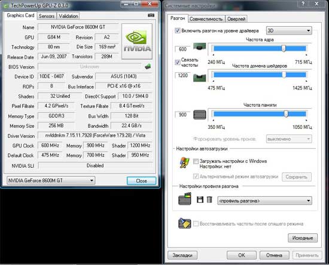This screenshot has width=329, height=265.
Task: Open the GPU selection dropdown in GPU-Z
Action: (x=51, y=180)
